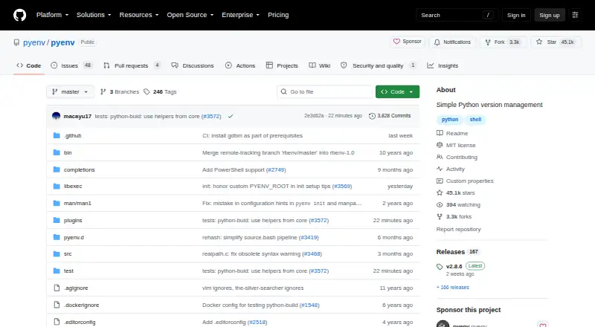595x327 pixels.
Task: Open the #3569 pull request link
Action: coord(342,187)
